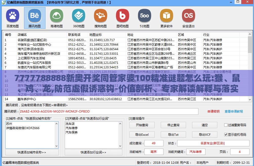Click keyword list scrollbar up arrow
This screenshot has width=254, height=166.
pos(120,124)
